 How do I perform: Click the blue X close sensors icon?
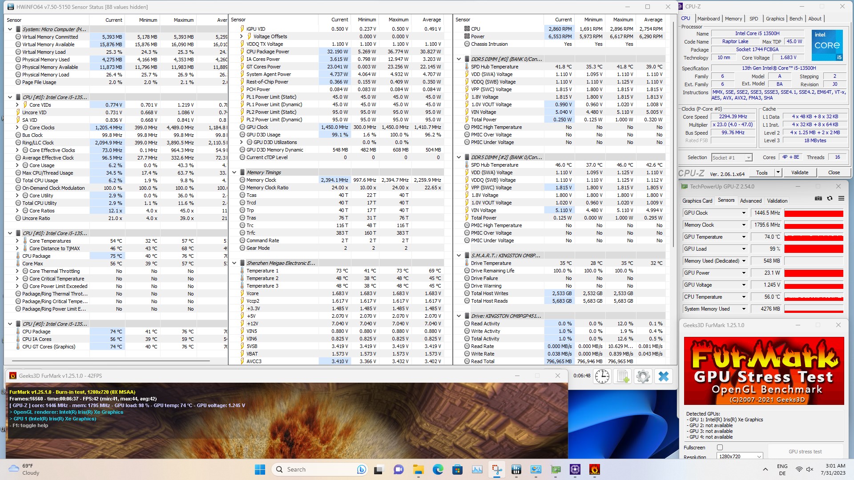pos(663,376)
